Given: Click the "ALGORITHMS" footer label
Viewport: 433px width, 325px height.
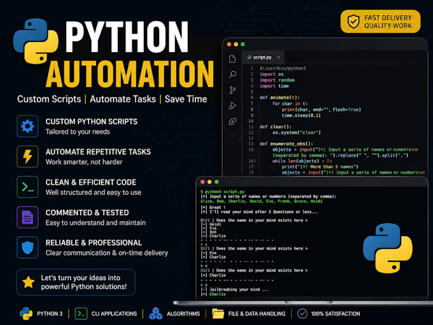Looking at the screenshot, I should pyautogui.click(x=183, y=314).
